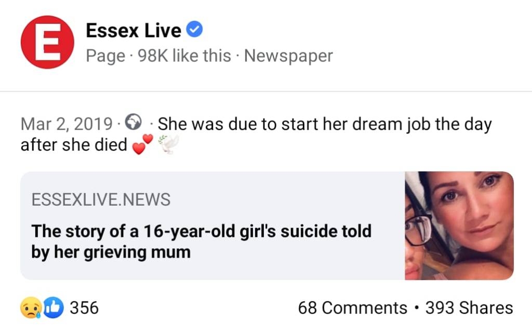Open the 68 Comments link
532x335 pixels.
click(352, 308)
